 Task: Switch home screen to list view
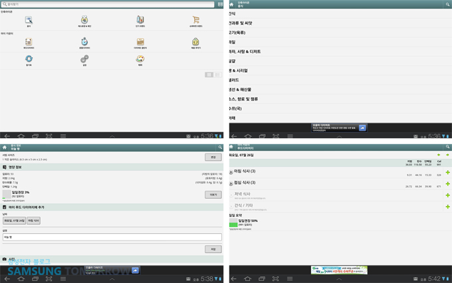(217, 75)
